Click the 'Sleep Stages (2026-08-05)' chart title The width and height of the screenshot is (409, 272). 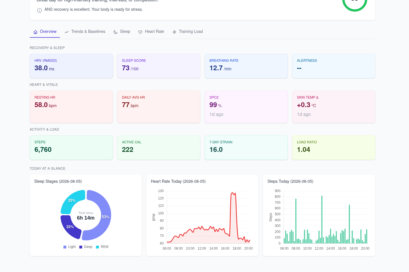point(58,181)
